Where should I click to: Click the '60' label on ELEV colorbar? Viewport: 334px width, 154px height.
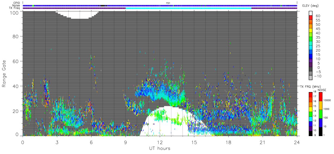click(x=318, y=16)
